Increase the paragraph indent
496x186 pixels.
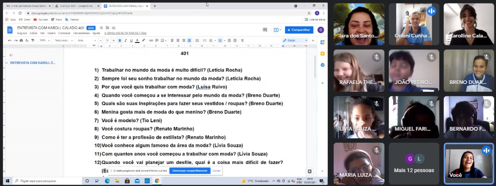235,40
